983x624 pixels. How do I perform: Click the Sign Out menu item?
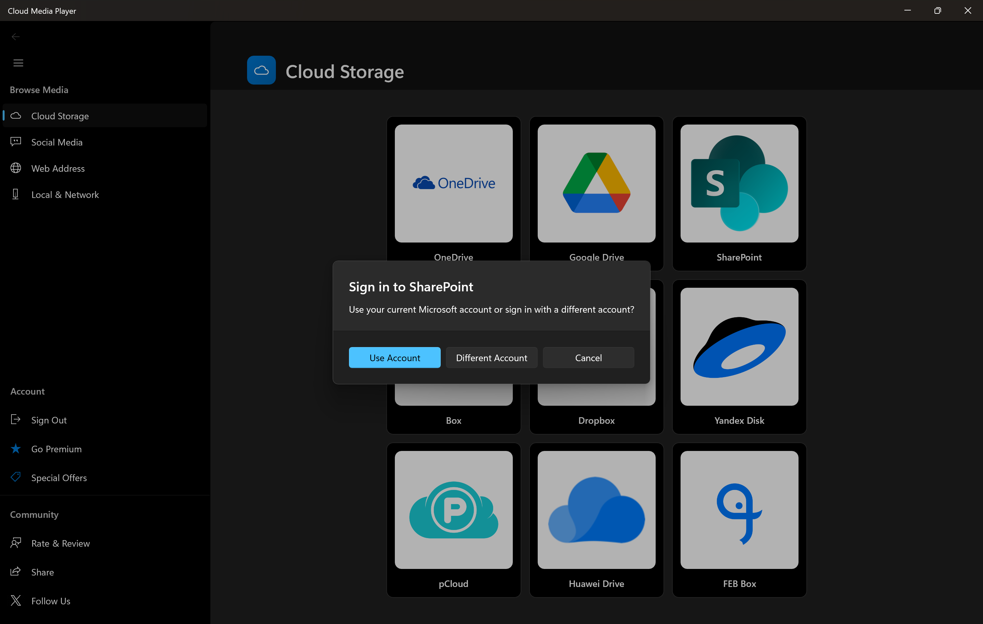tap(105, 420)
